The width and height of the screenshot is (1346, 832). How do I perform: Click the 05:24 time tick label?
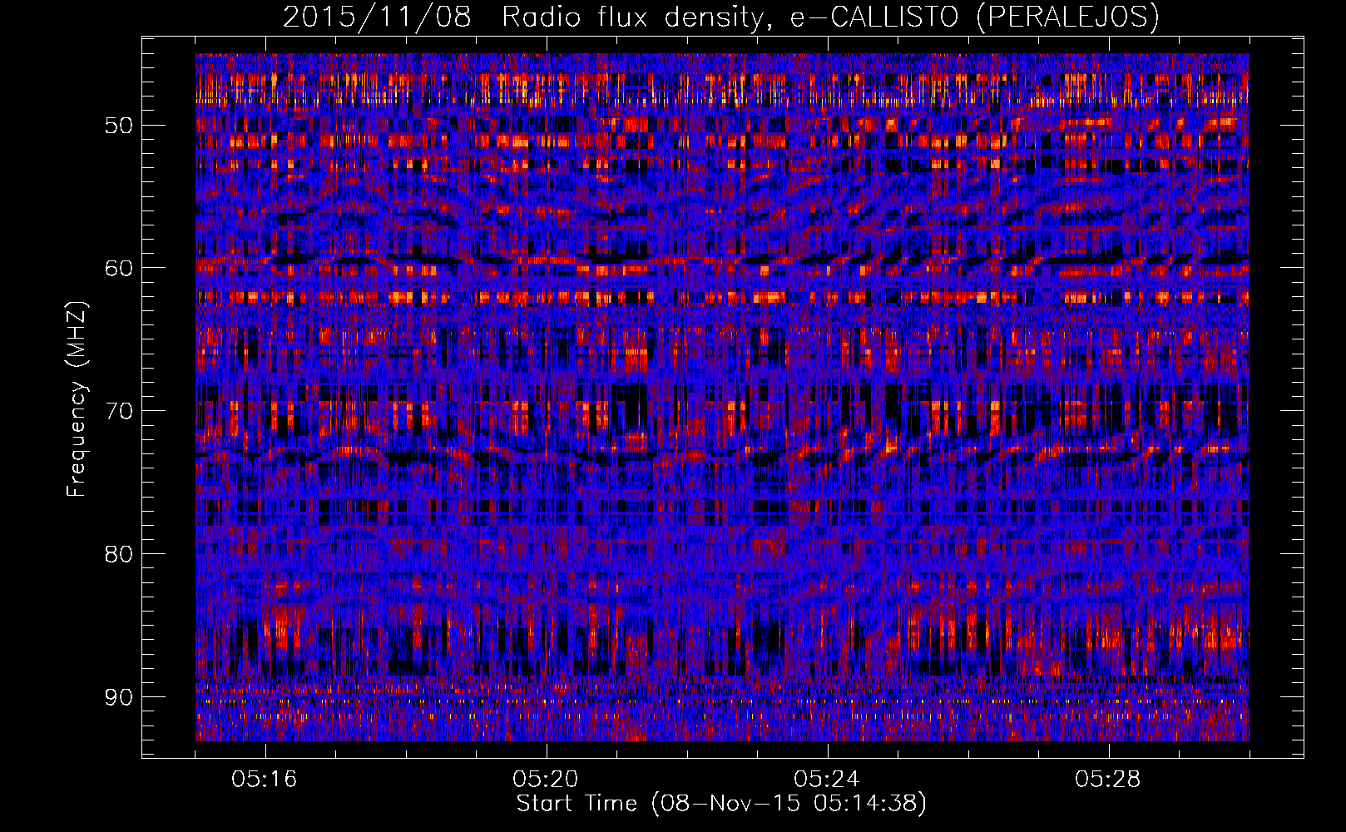point(827,780)
